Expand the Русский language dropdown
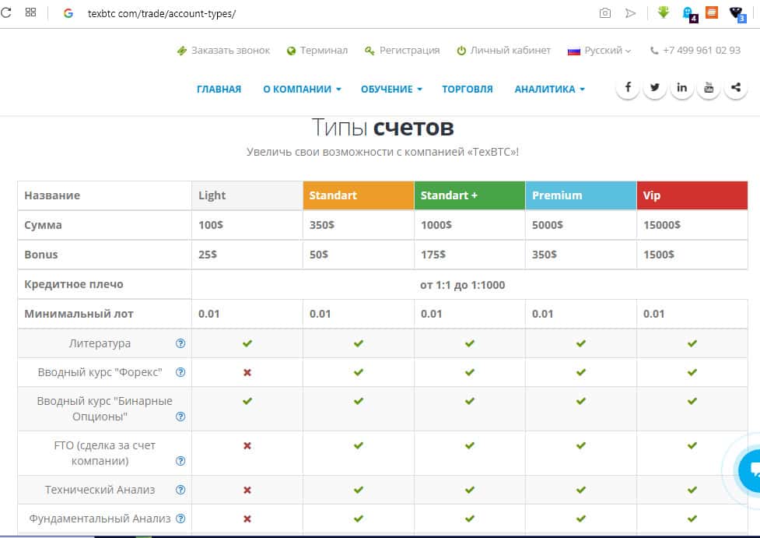This screenshot has height=538, width=760. click(600, 51)
